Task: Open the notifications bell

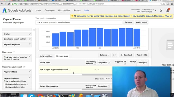Action: [167, 11]
